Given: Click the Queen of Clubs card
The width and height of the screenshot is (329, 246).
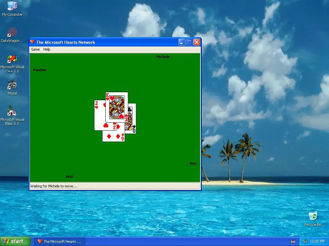Looking at the screenshot, I should [132, 119].
